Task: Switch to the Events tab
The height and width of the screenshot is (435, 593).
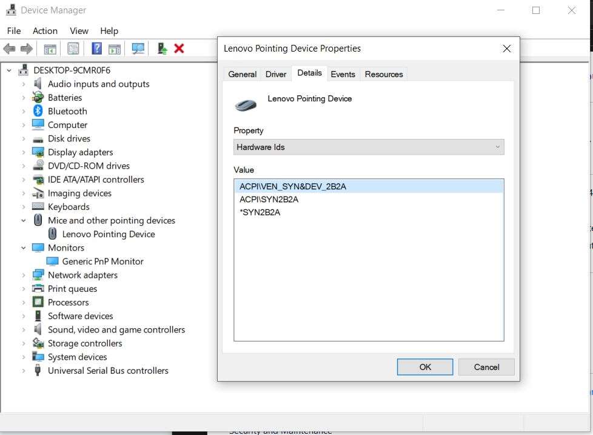Action: pos(343,73)
